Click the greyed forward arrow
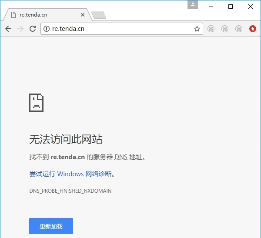 (x=20, y=29)
